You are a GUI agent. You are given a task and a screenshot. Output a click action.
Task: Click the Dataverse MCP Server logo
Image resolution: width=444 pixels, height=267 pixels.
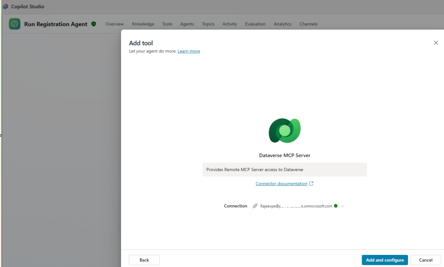[x=285, y=130]
